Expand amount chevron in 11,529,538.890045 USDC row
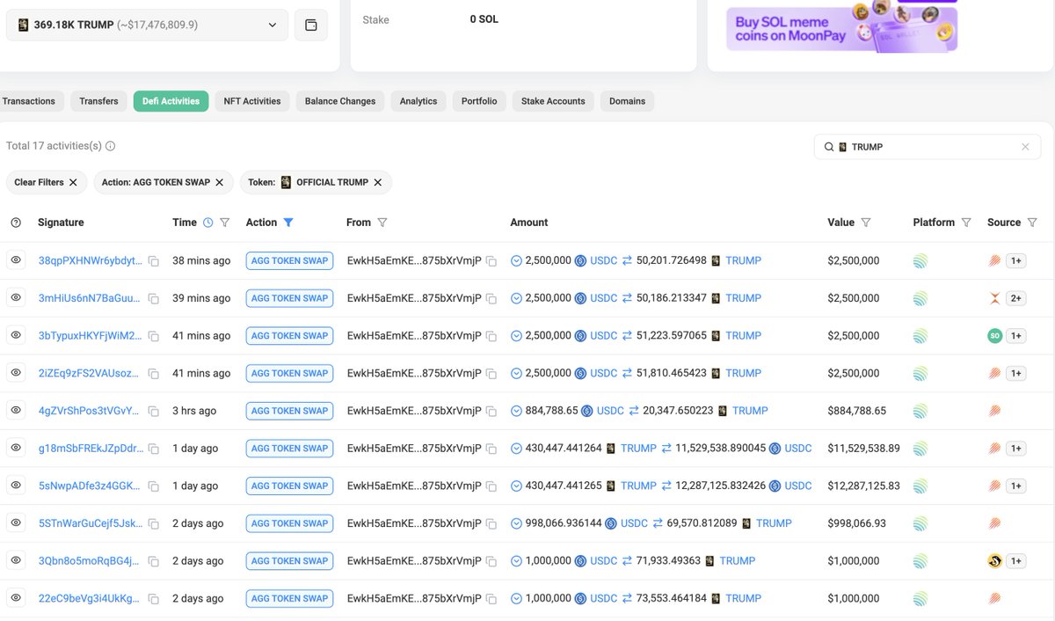Screen dimensions: 1055x621 tap(516, 449)
